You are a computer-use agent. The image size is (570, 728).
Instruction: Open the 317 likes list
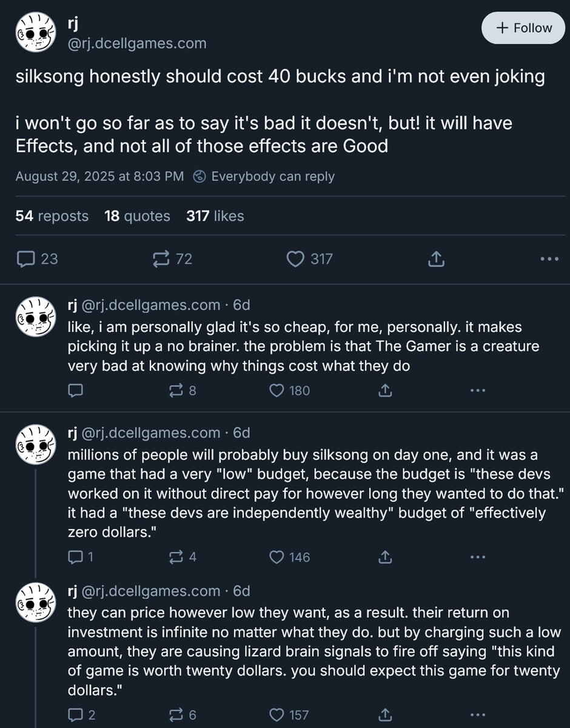pos(215,216)
